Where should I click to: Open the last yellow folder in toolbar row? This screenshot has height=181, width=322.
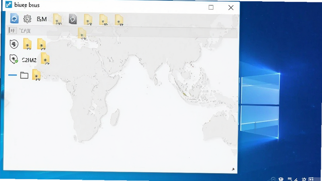click(x=119, y=20)
